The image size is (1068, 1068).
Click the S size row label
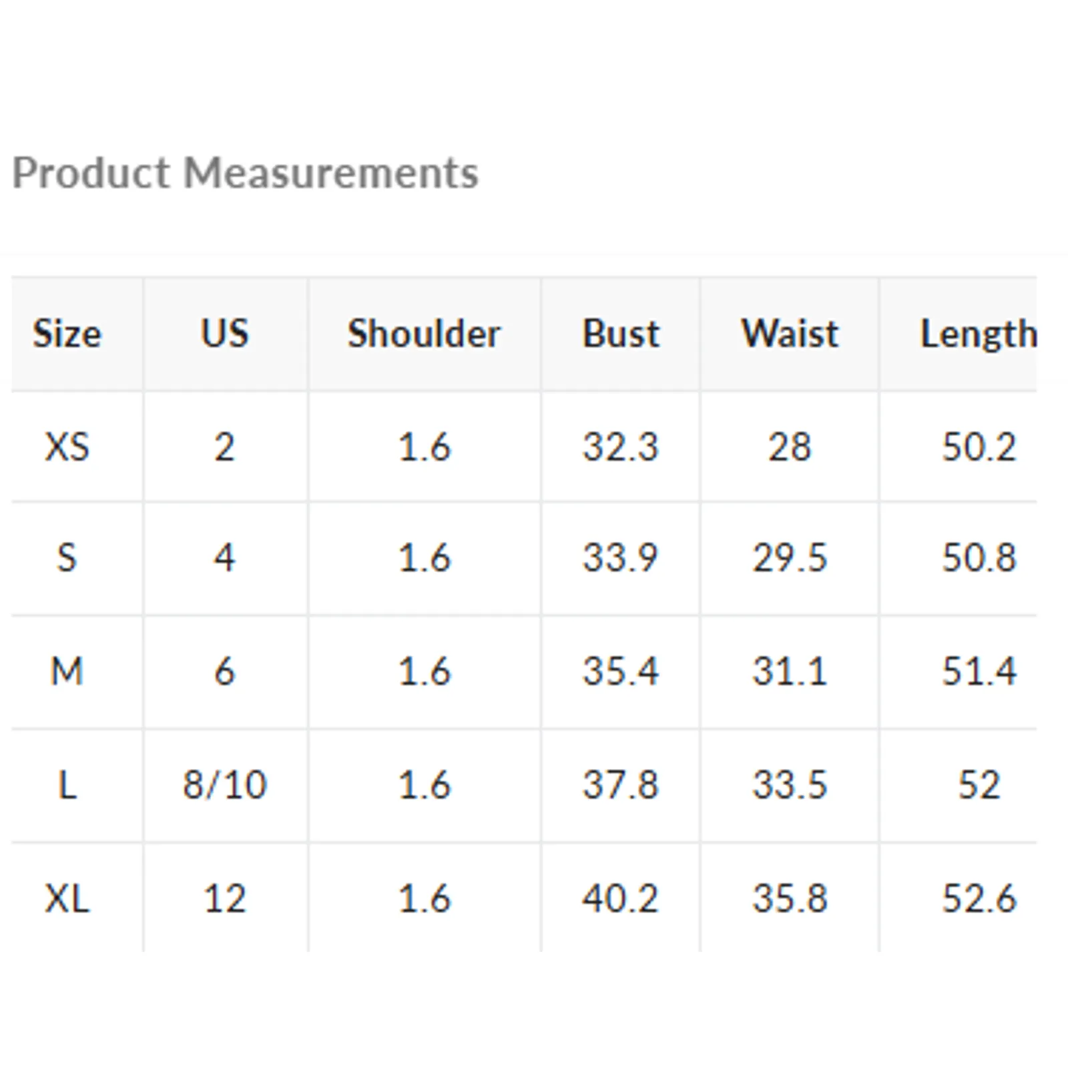(67, 557)
